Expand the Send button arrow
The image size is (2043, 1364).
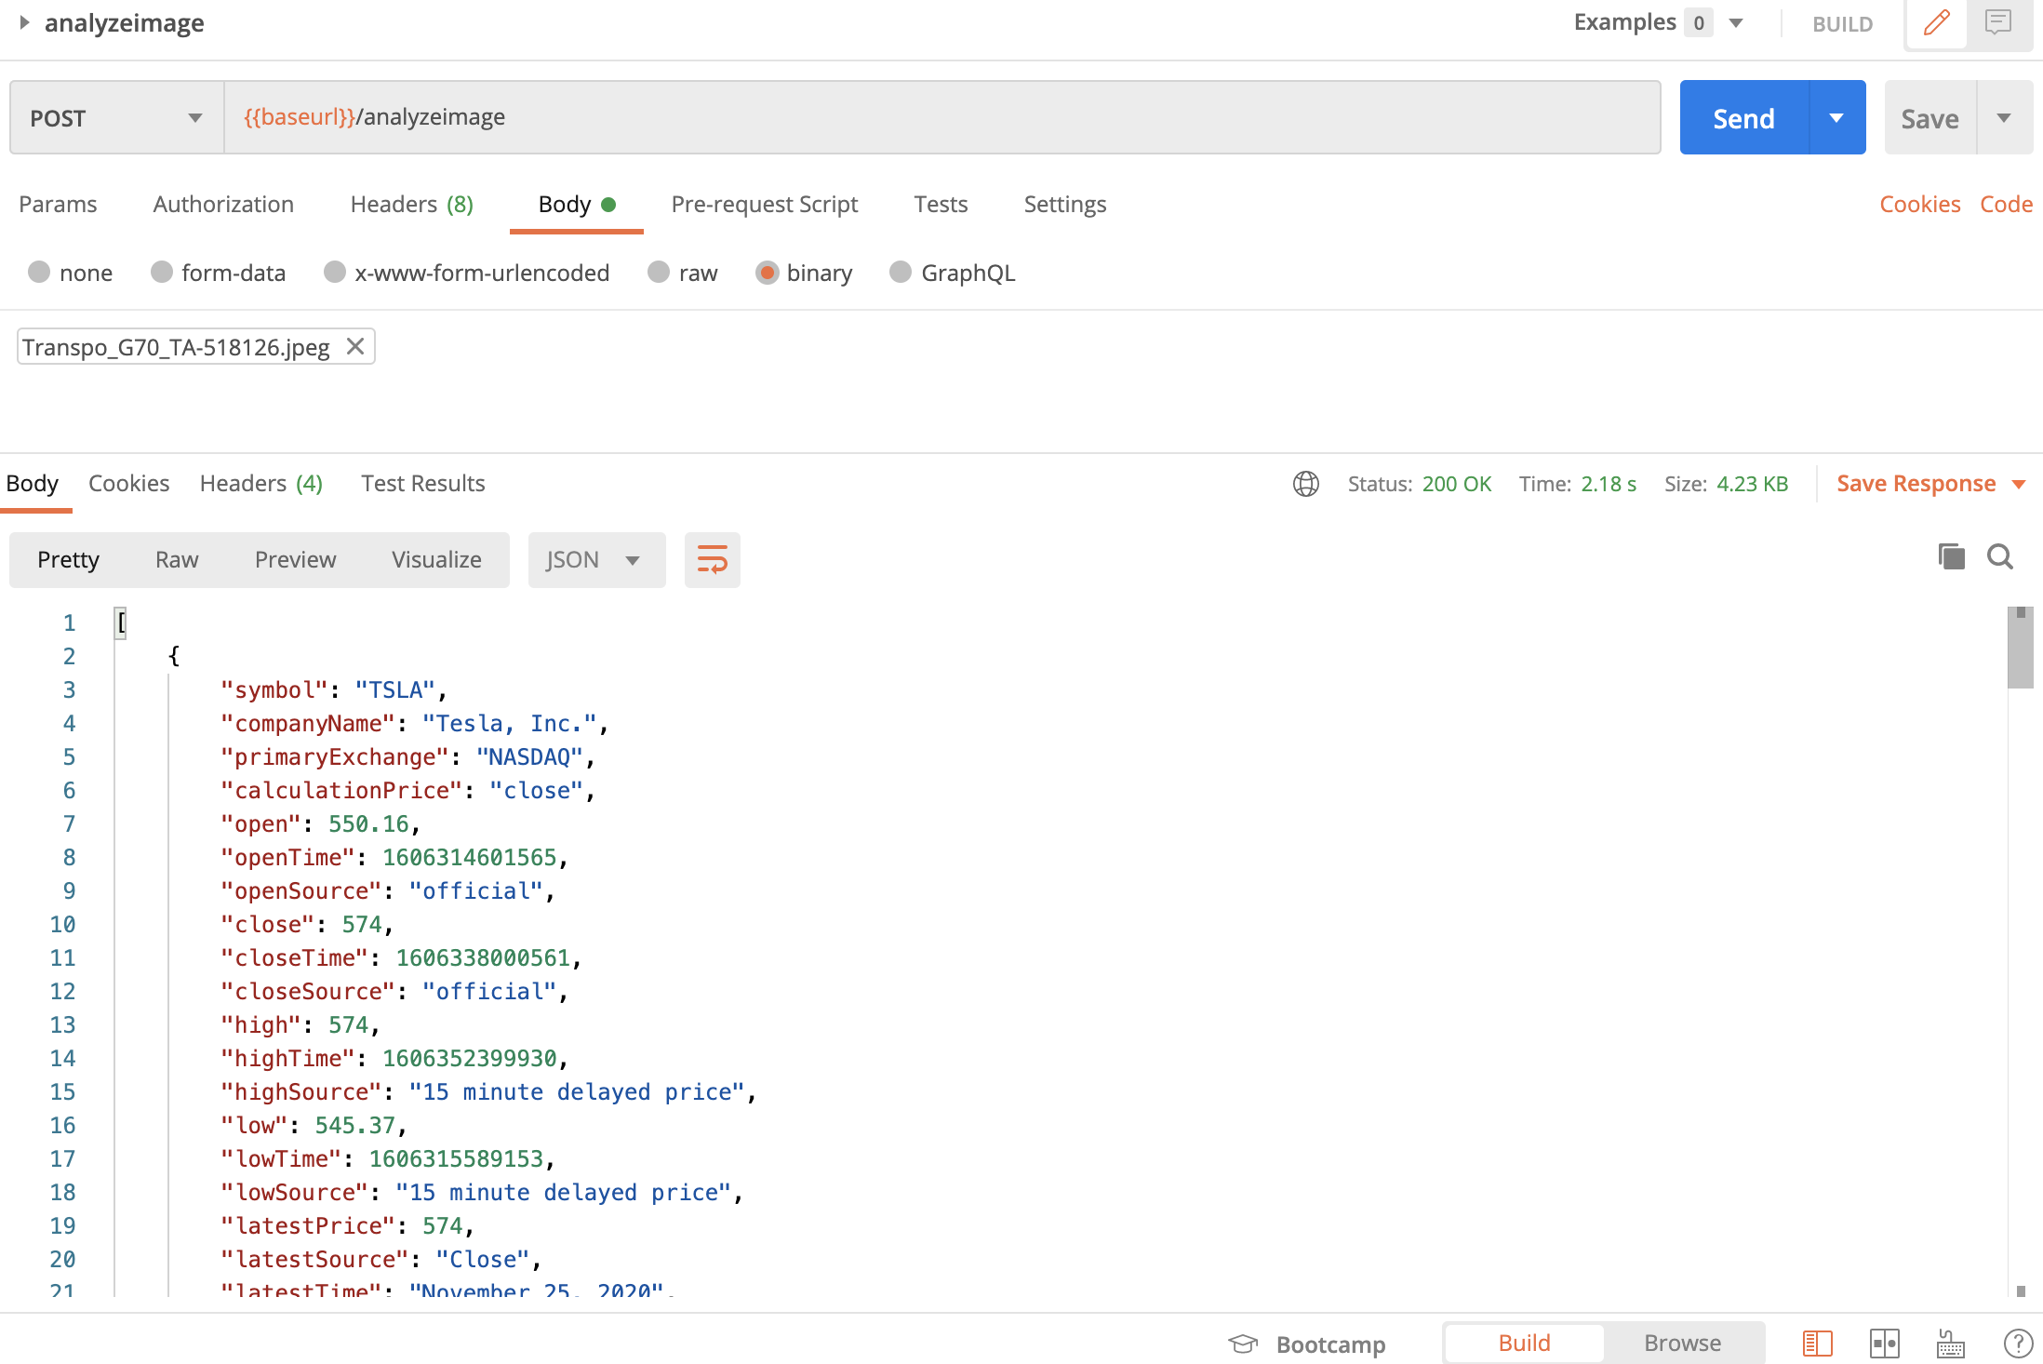(x=1836, y=118)
